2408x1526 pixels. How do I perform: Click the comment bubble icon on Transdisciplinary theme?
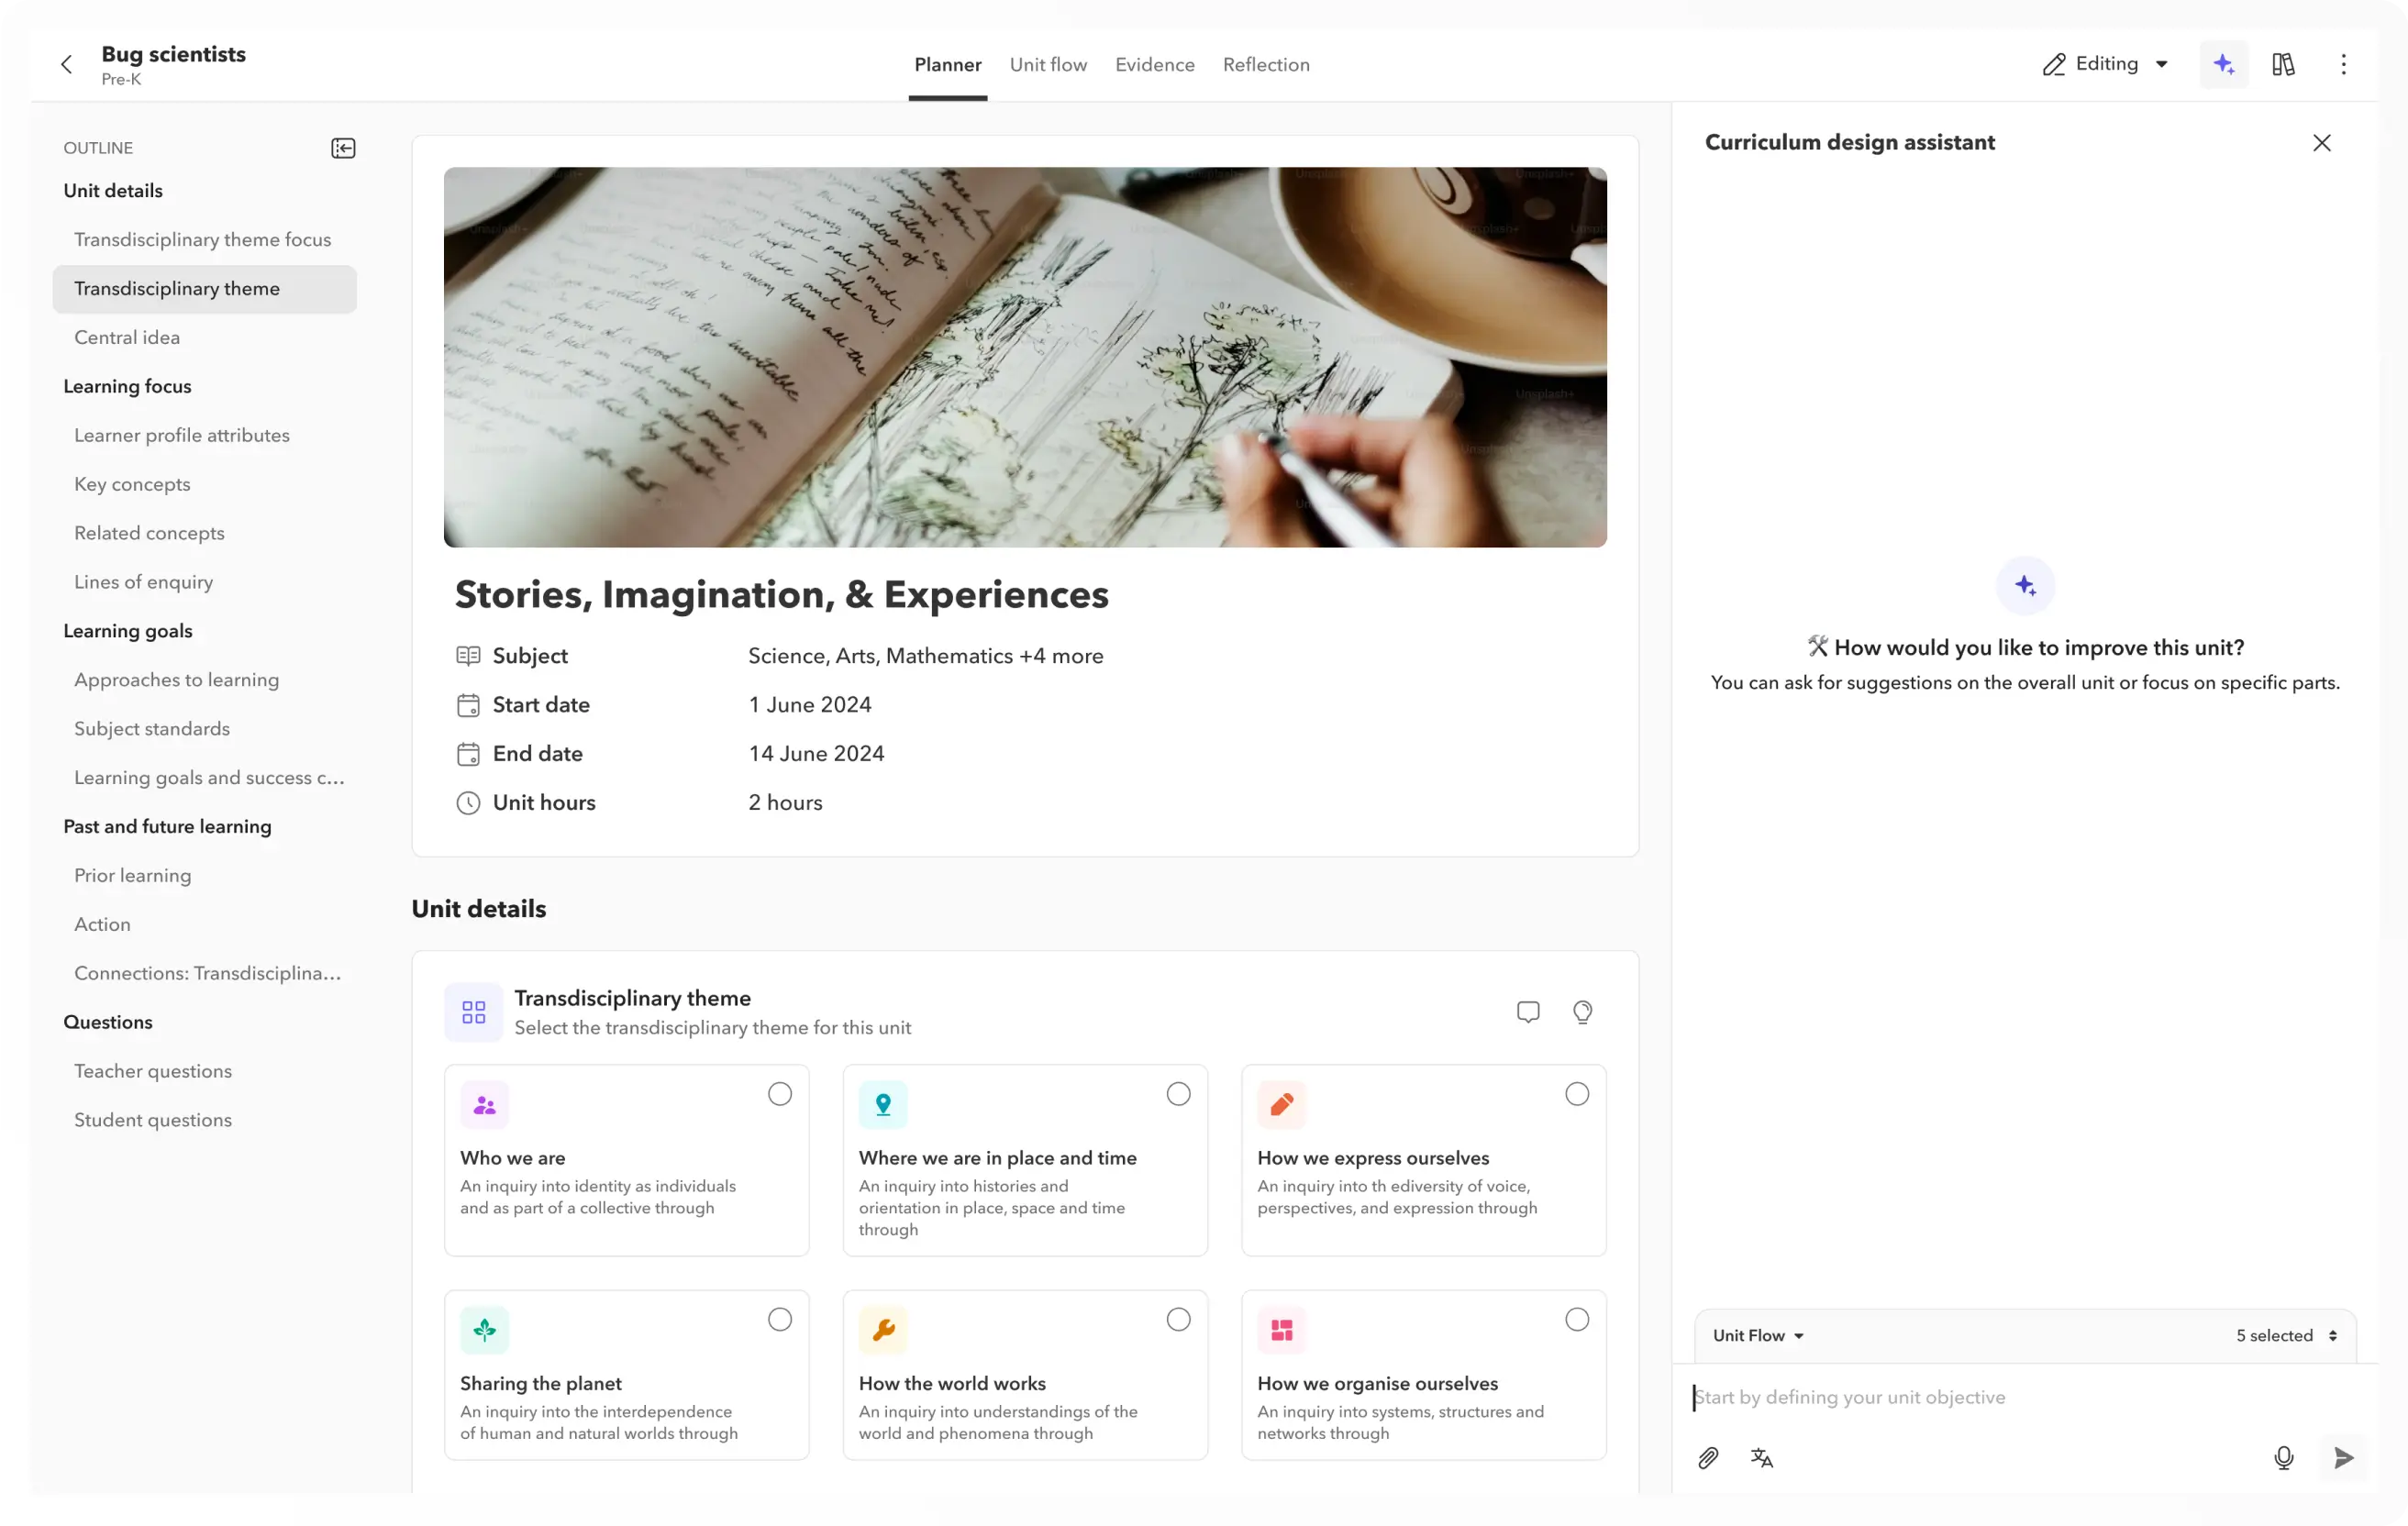1527,1012
